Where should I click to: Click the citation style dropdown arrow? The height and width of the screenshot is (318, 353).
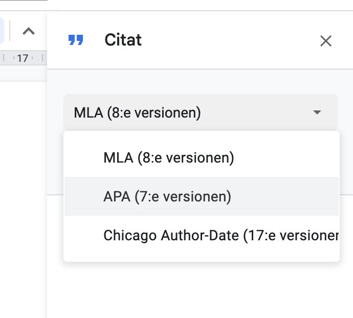[317, 112]
